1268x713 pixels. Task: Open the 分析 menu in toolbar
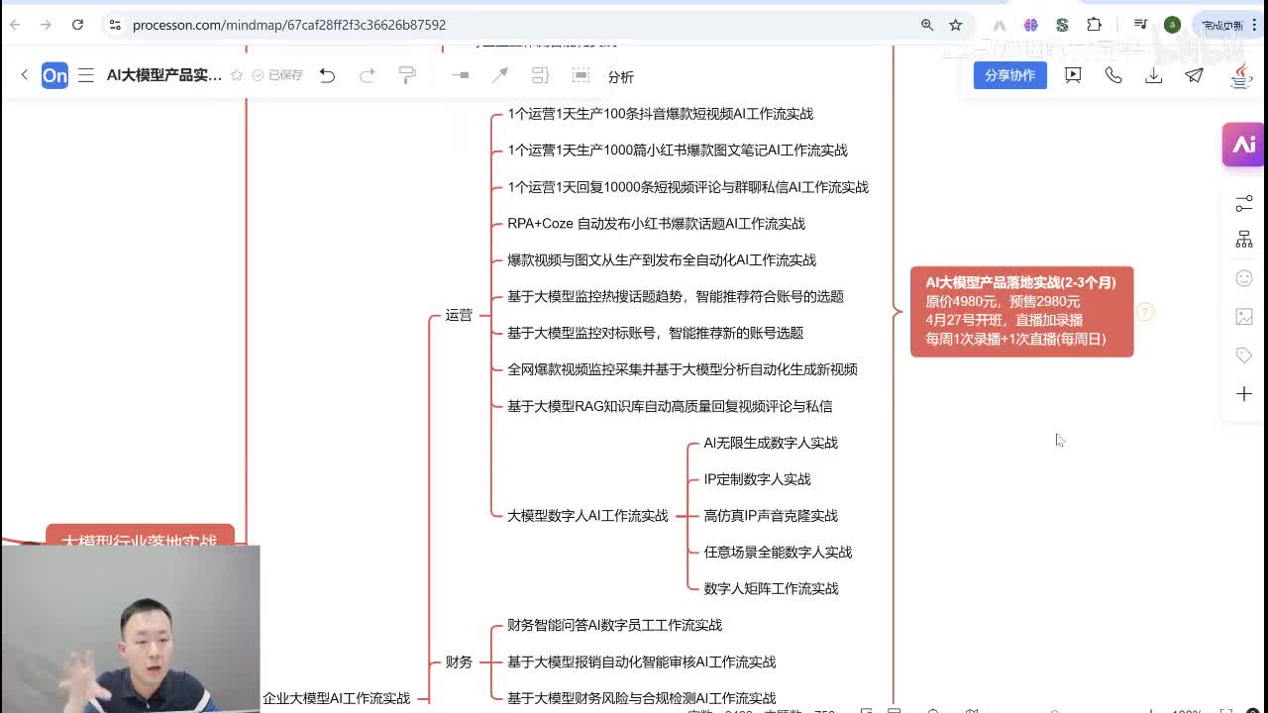pos(621,76)
